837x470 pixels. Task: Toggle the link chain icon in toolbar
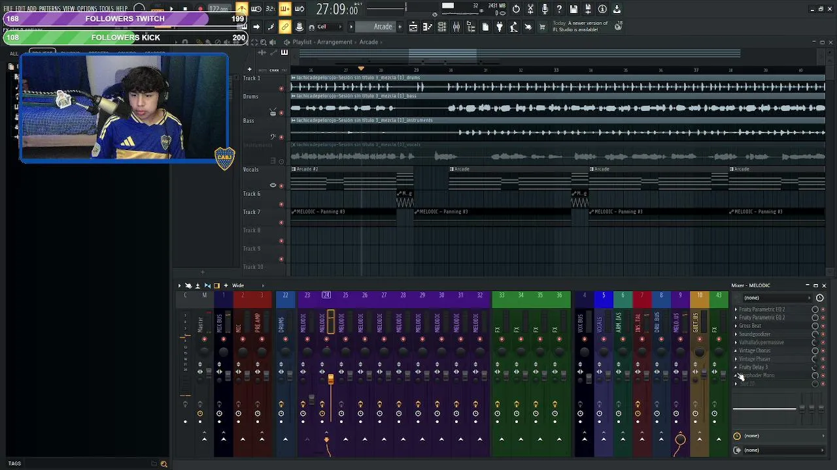pos(285,27)
